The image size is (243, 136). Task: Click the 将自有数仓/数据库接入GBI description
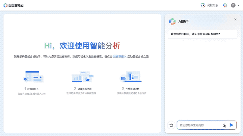(32, 94)
